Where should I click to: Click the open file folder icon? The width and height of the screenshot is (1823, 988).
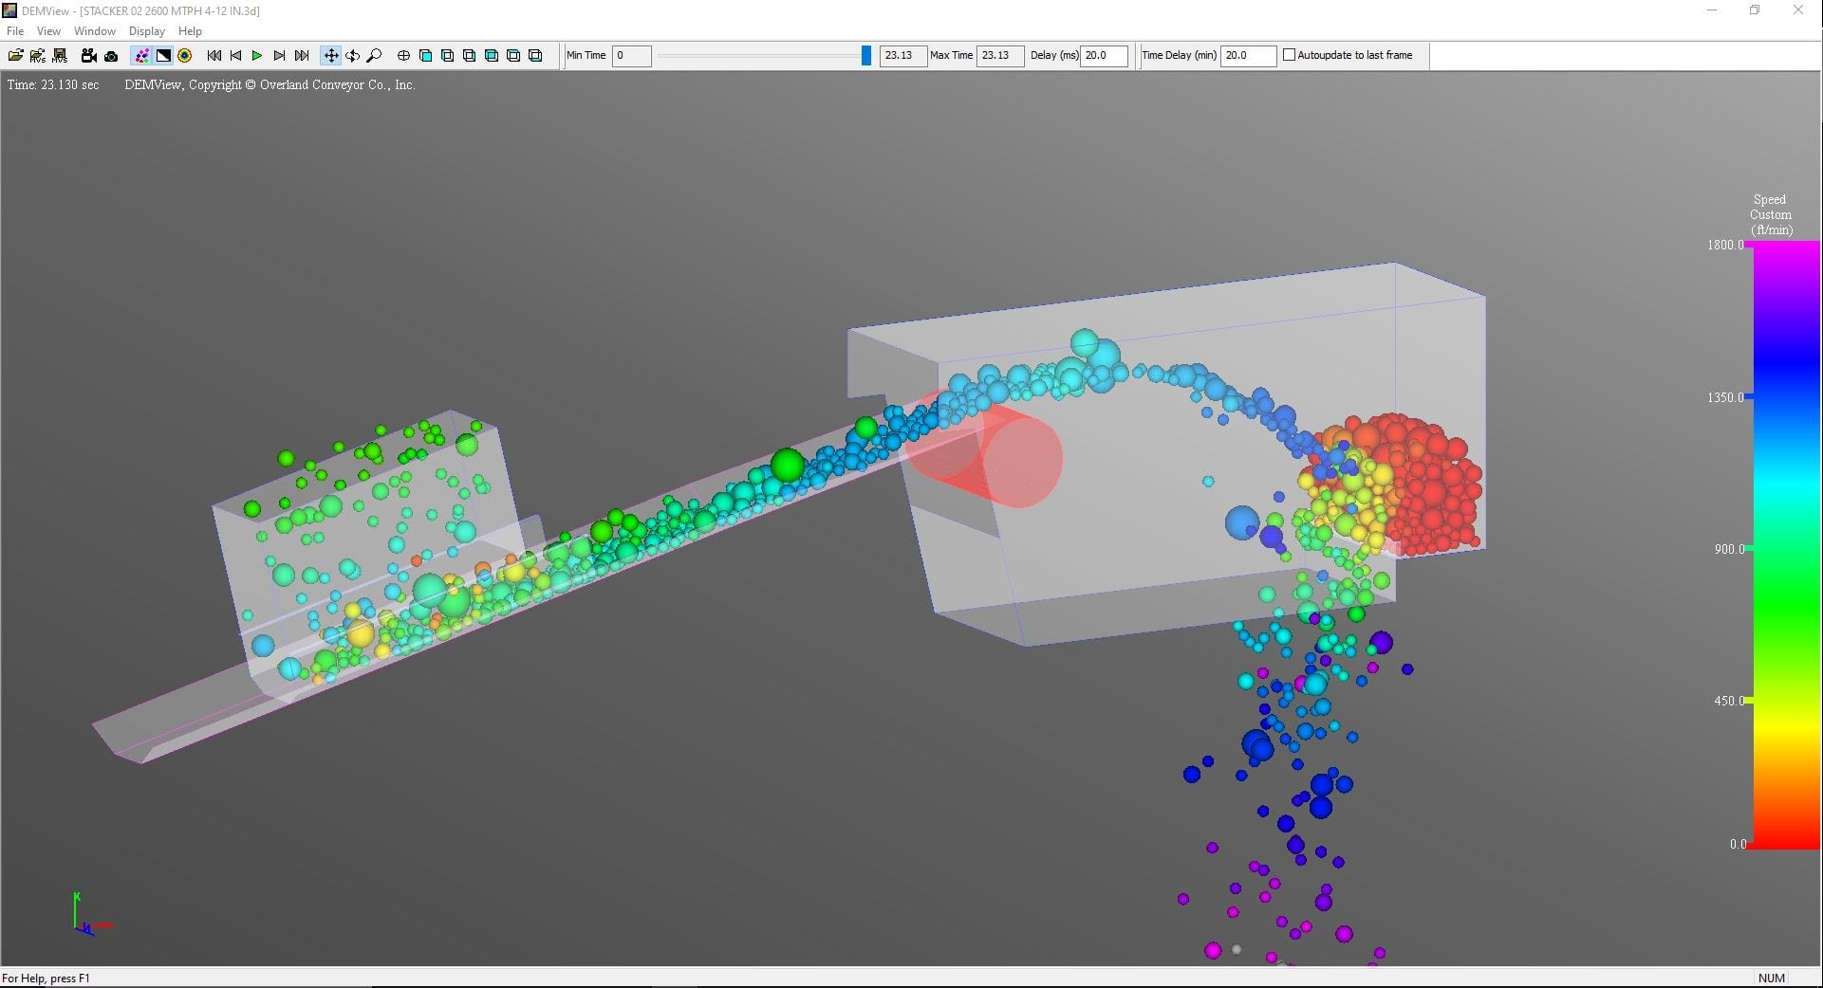tap(15, 56)
